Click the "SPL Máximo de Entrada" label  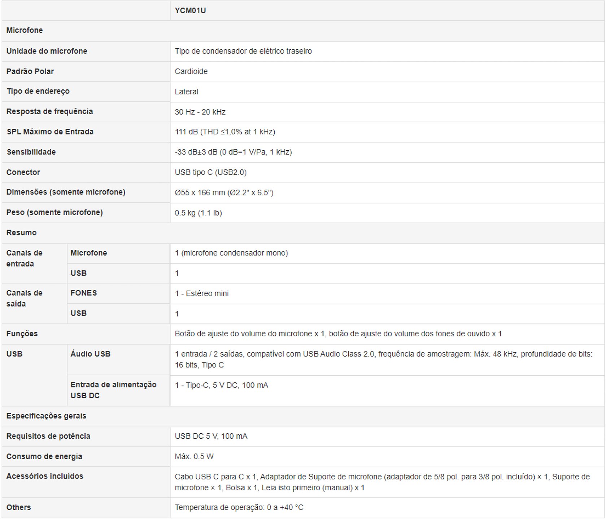click(50, 132)
